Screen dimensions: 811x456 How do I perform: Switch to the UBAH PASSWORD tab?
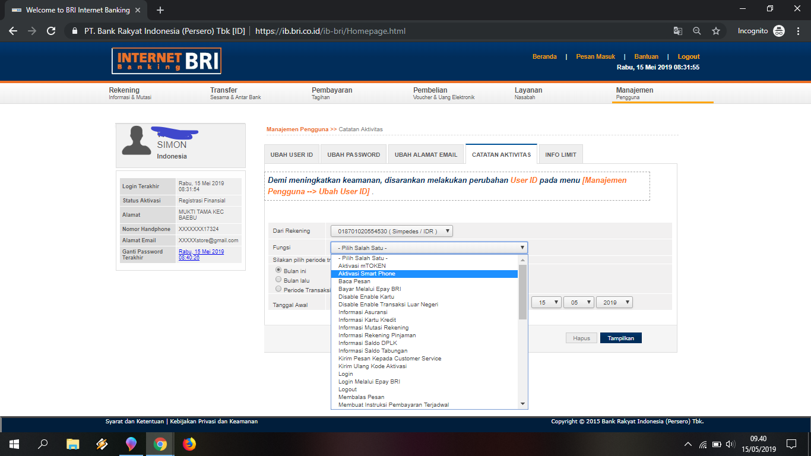pos(353,154)
